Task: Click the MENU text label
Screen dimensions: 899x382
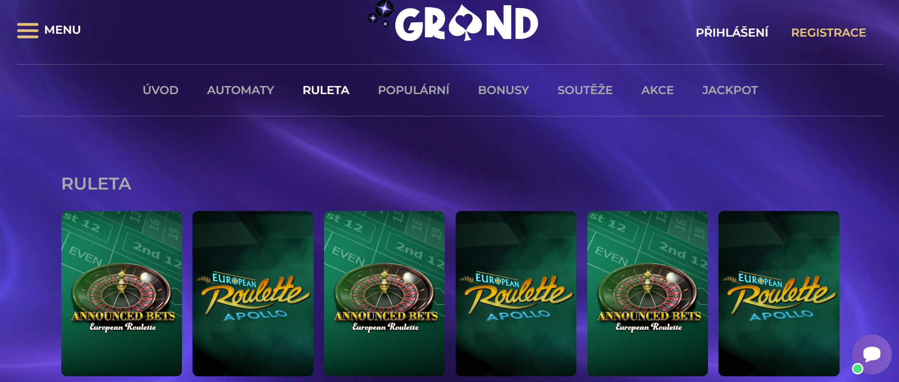Action: [62, 30]
